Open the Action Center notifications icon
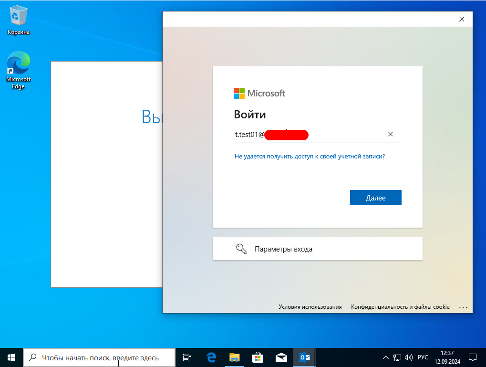 click(472, 357)
